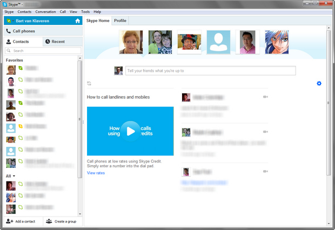Click the Favorites heading

pos(14,60)
